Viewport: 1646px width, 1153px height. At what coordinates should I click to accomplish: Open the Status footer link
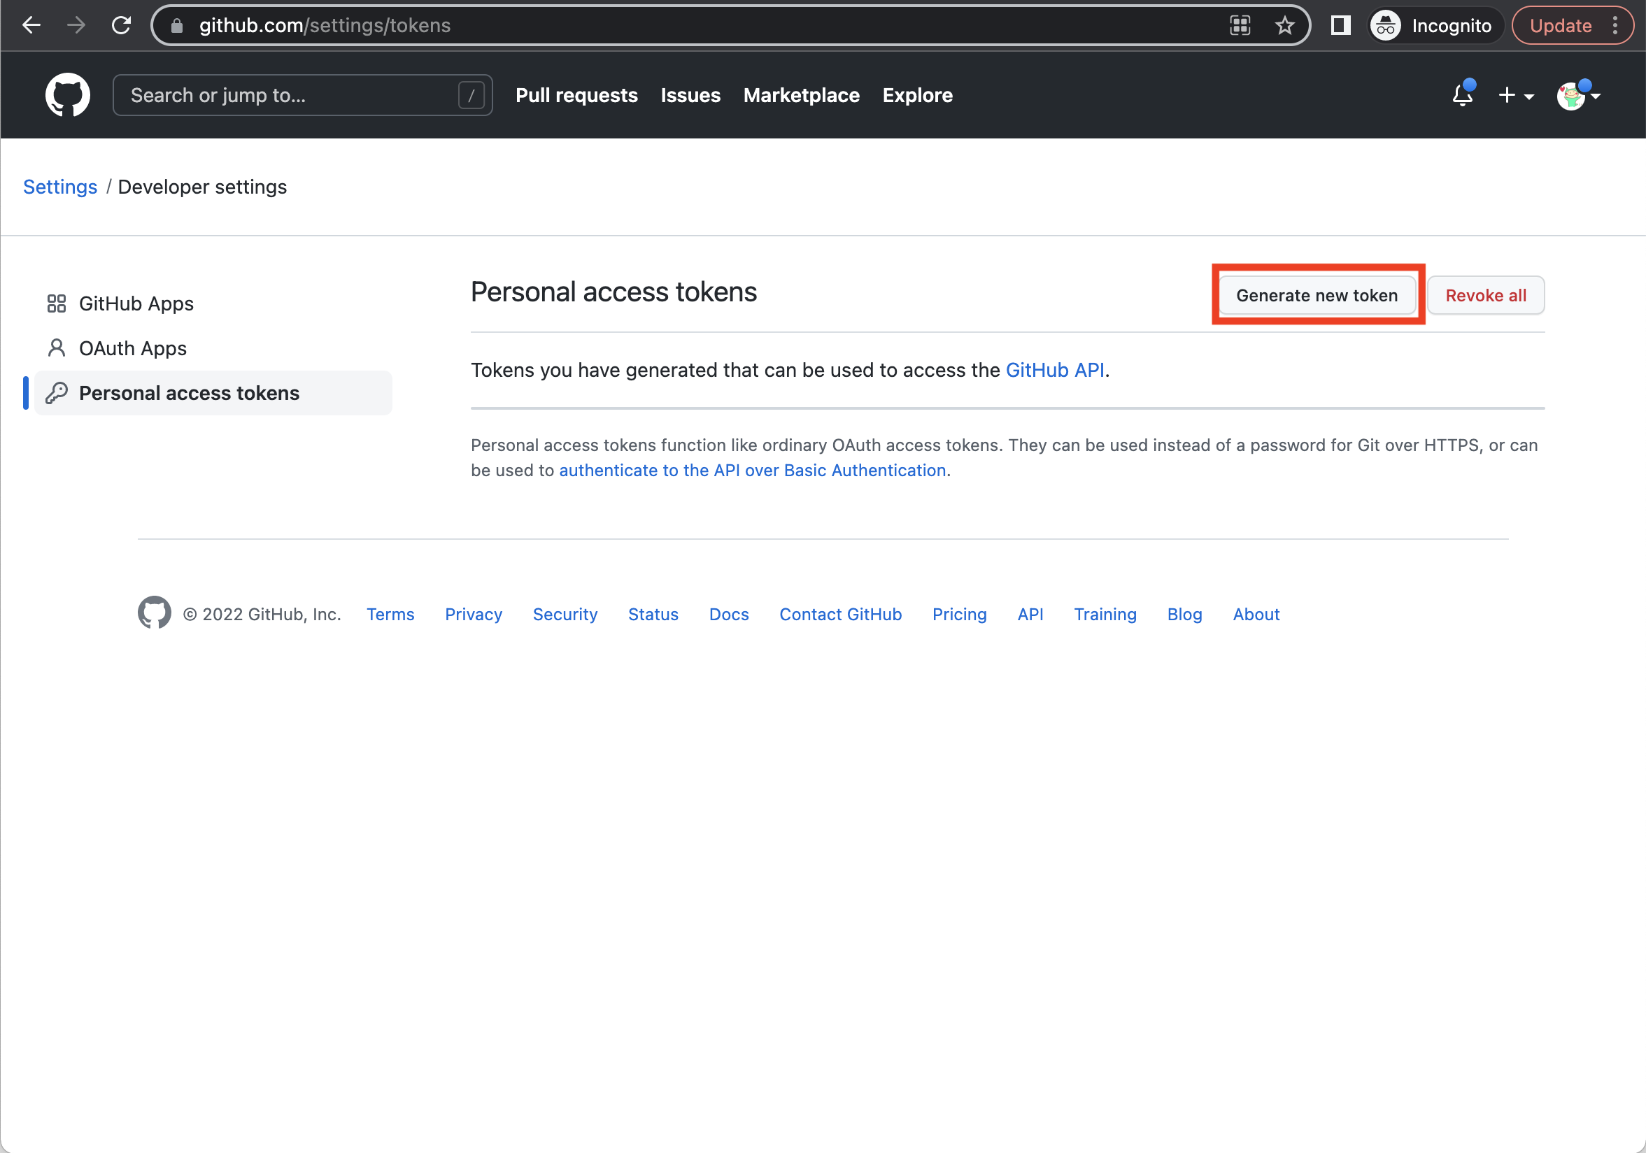653,614
